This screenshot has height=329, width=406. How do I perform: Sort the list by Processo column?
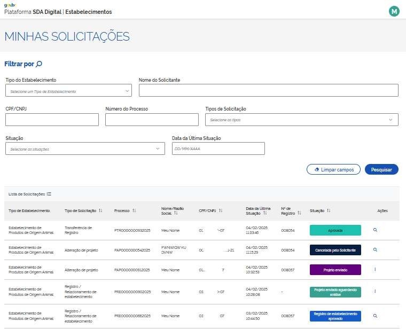pos(134,211)
